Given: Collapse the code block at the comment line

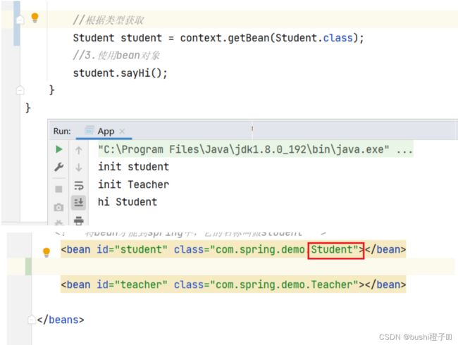Looking at the screenshot, I should tap(20, 20).
